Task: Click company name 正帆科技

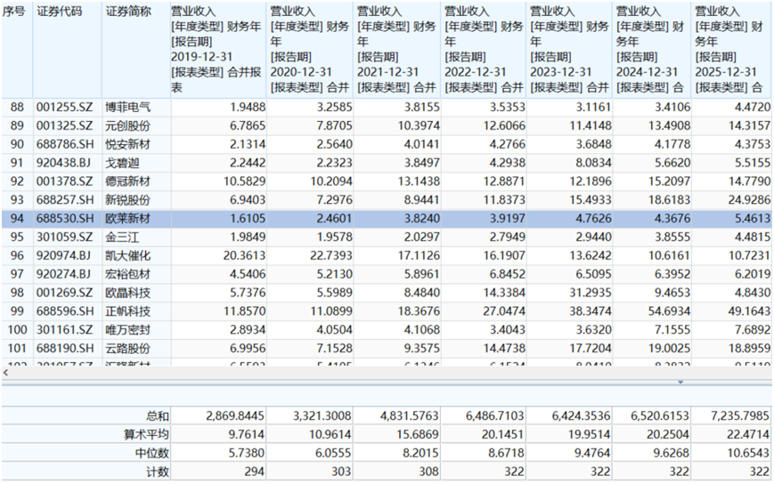Action: click(128, 311)
